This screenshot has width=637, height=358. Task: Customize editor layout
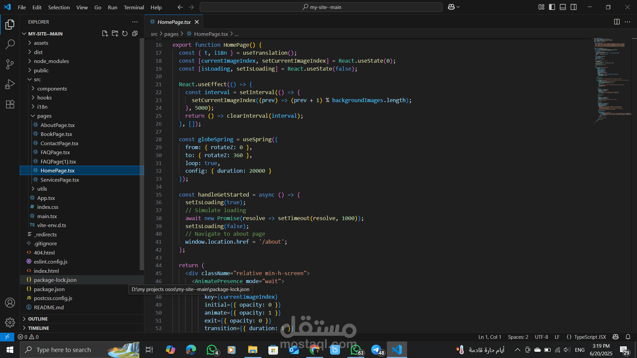[x=541, y=7]
